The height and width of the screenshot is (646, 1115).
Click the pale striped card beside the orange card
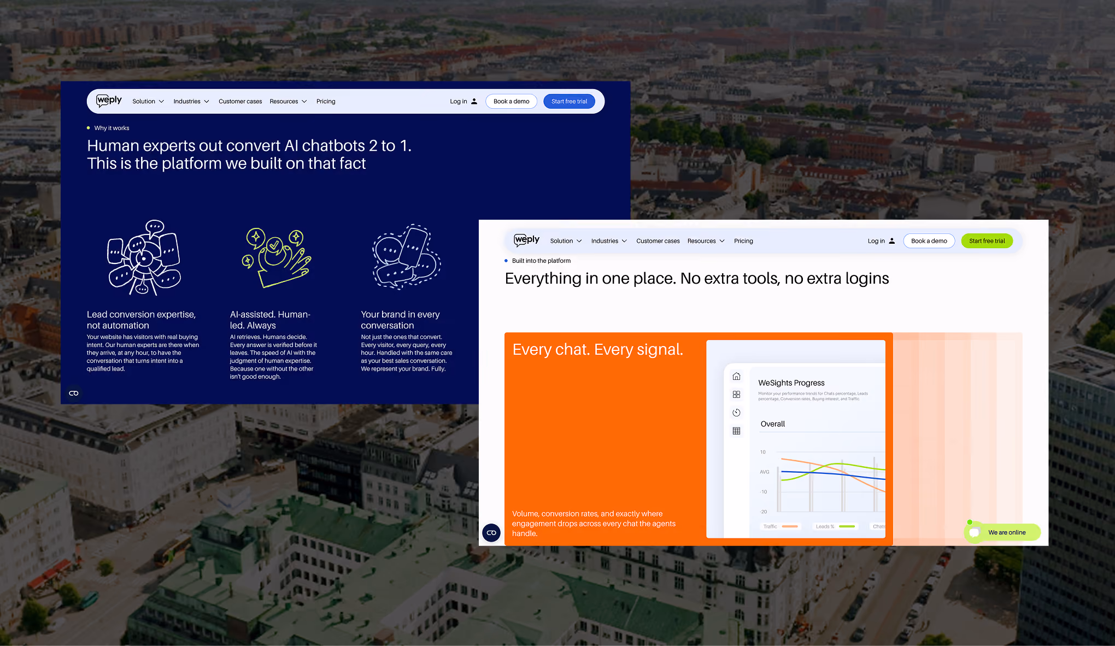(x=958, y=439)
